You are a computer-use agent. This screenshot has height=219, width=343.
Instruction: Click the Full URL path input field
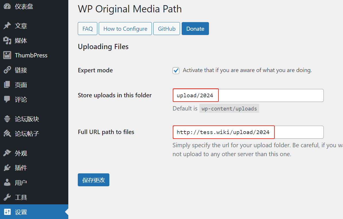pyautogui.click(x=248, y=132)
